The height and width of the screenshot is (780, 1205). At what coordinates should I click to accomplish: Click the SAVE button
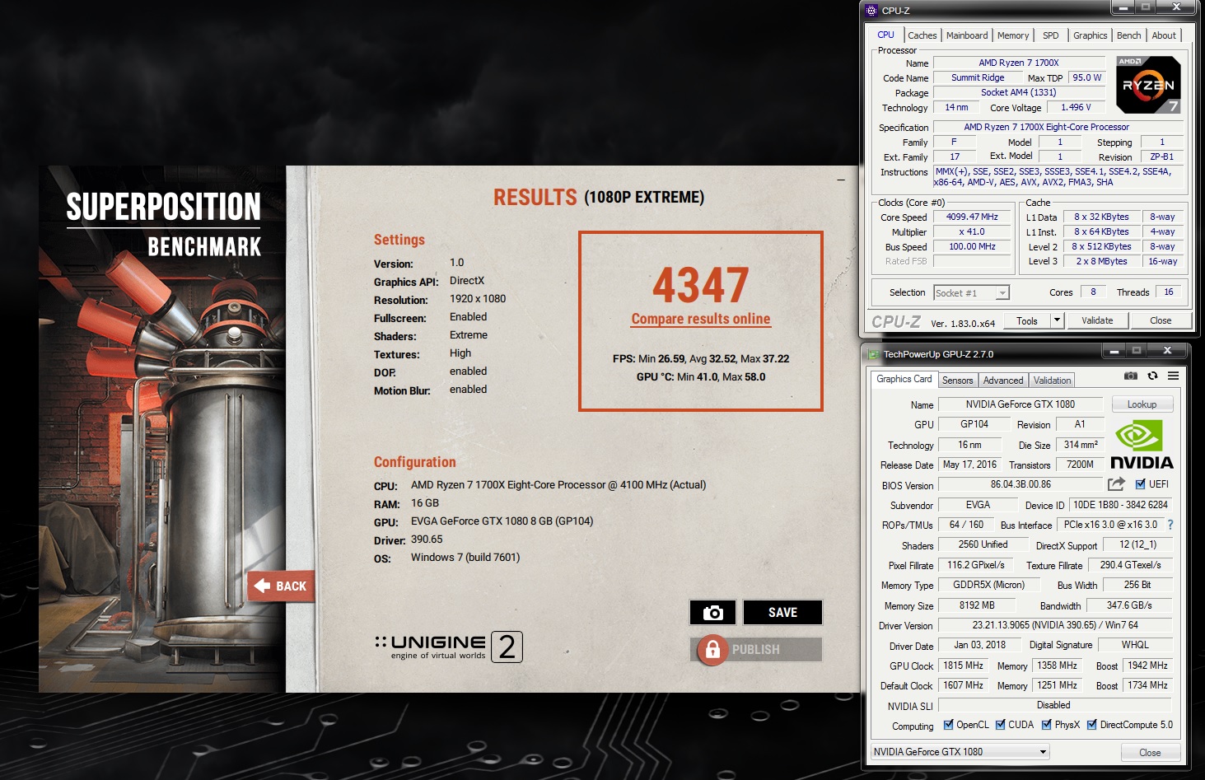point(782,613)
